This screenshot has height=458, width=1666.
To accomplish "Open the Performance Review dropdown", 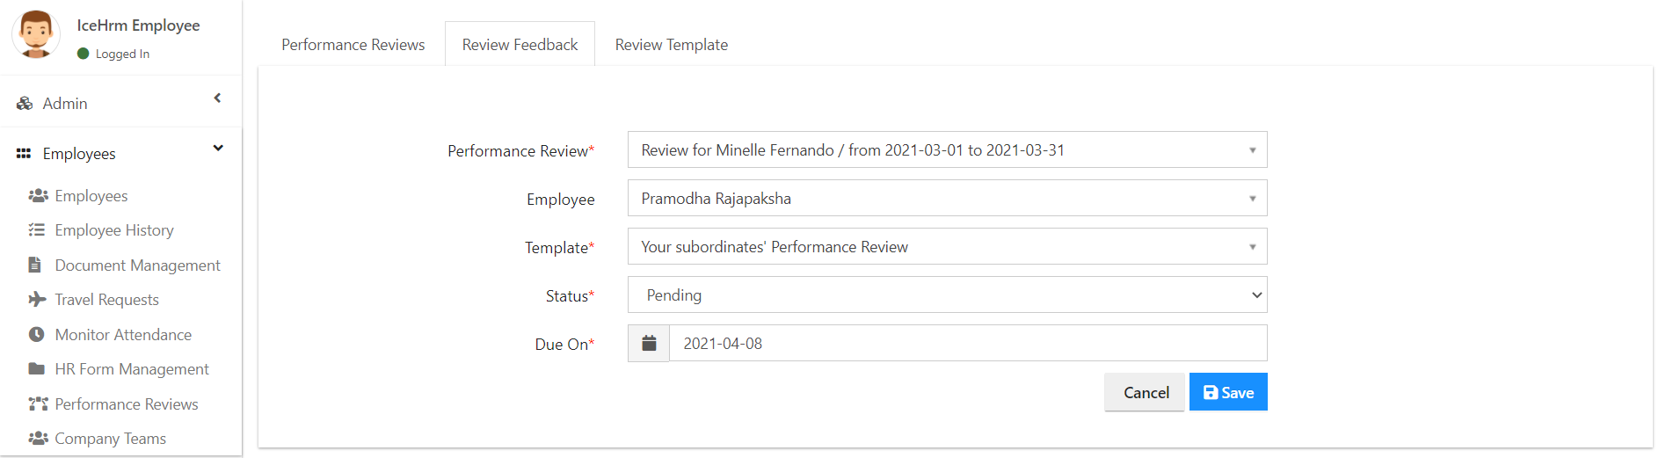I will tap(947, 149).
